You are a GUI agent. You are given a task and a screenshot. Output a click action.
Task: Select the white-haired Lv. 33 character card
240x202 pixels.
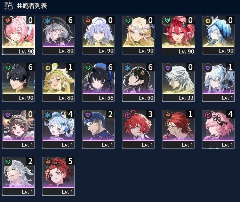178,82
